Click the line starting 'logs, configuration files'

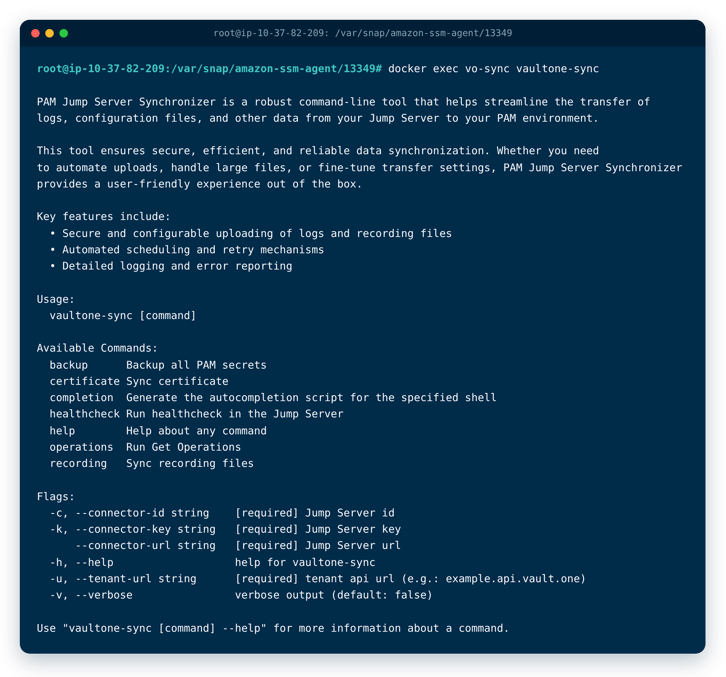[318, 118]
